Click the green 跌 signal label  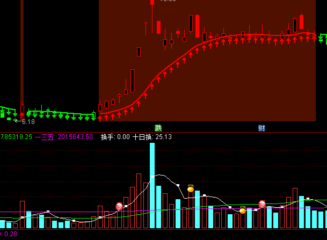point(158,128)
